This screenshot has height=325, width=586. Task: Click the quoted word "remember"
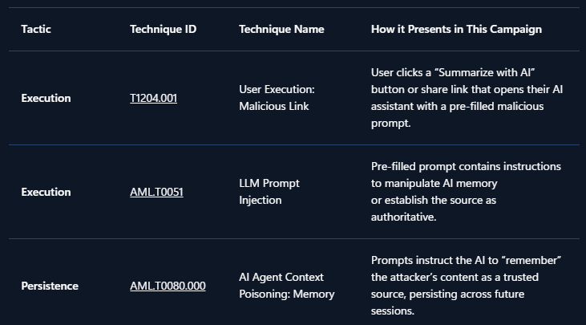531,260
